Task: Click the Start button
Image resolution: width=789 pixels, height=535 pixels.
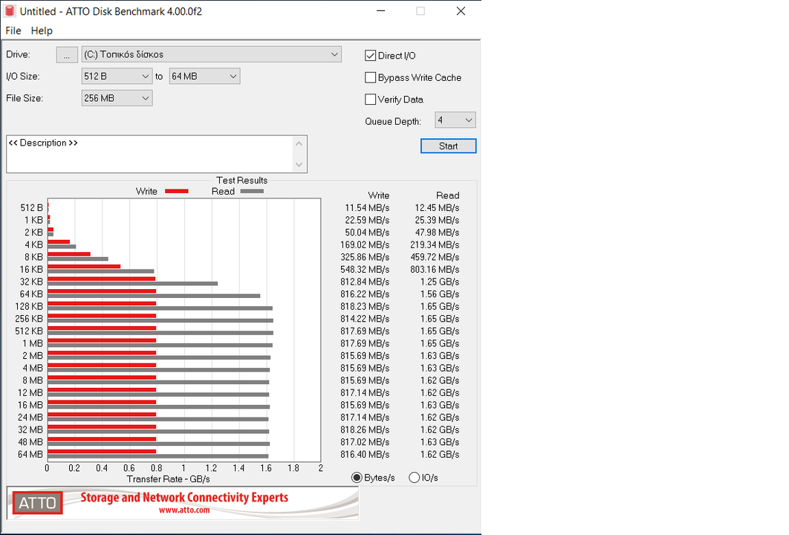Action: pyautogui.click(x=448, y=146)
